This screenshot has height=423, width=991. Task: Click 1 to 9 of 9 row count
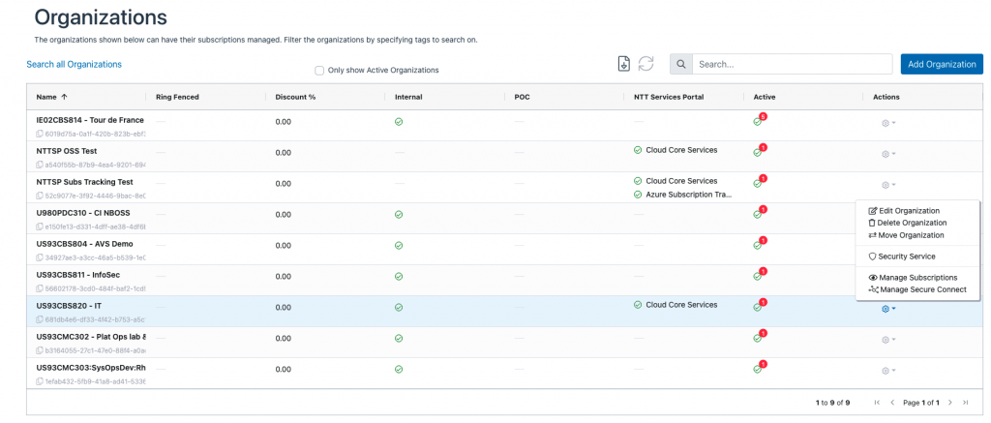(832, 402)
